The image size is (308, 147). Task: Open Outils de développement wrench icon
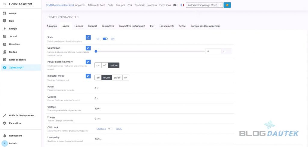(5, 115)
